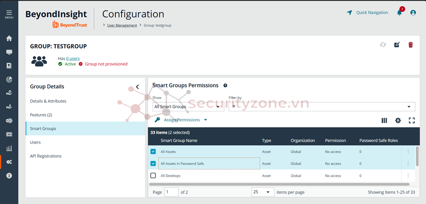Navigate to User Management breadcrumb
This screenshot has height=204, width=426.
(122, 25)
